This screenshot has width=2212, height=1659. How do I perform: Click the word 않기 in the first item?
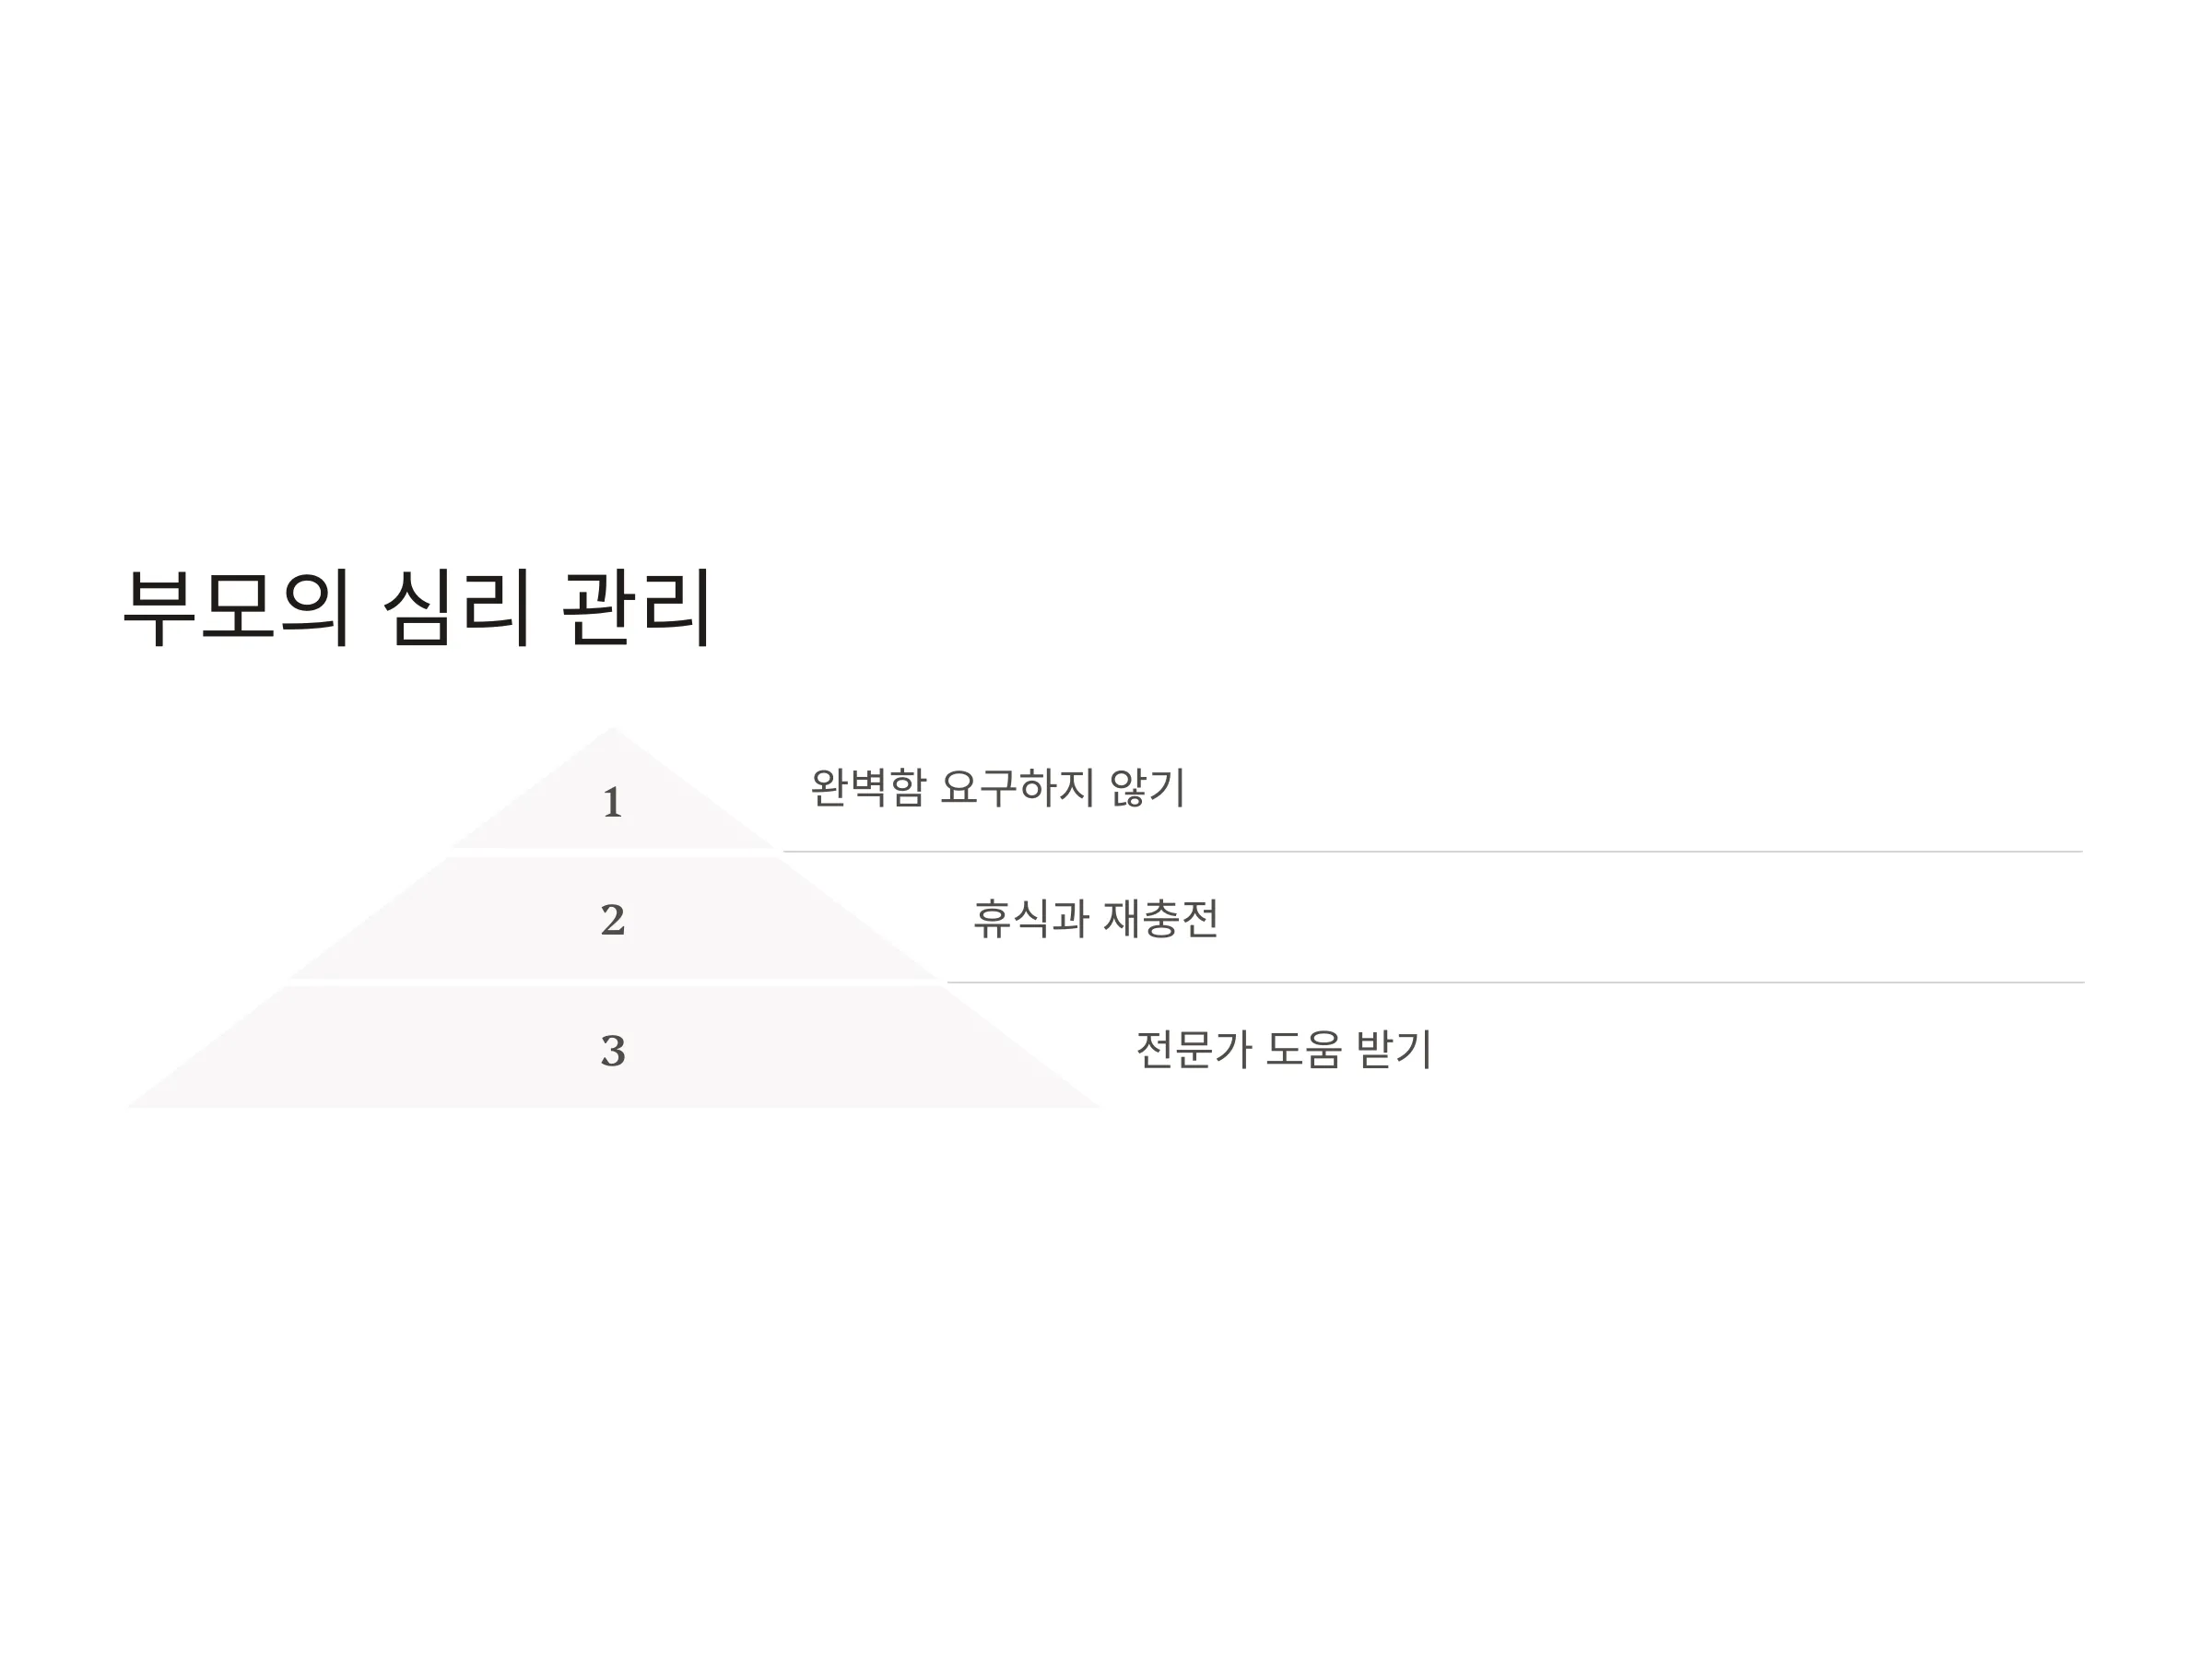1147,787
